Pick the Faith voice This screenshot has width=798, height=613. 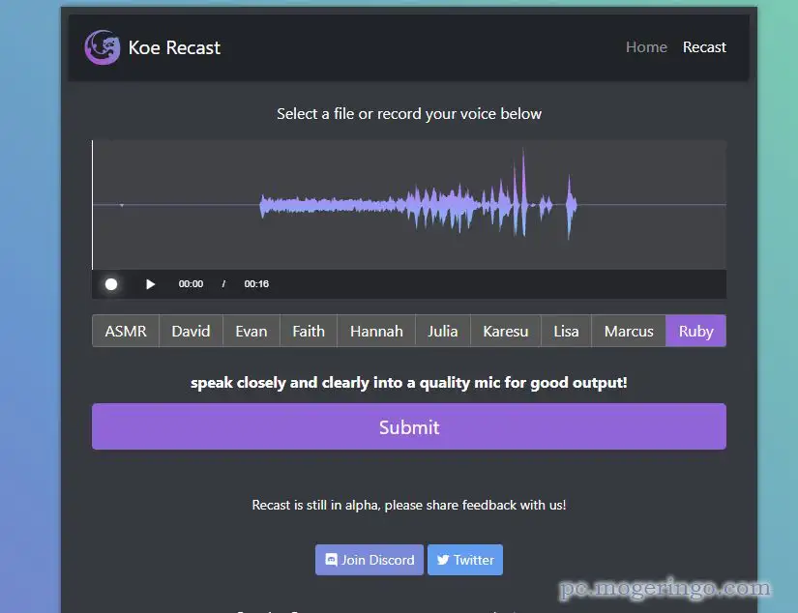click(x=309, y=331)
